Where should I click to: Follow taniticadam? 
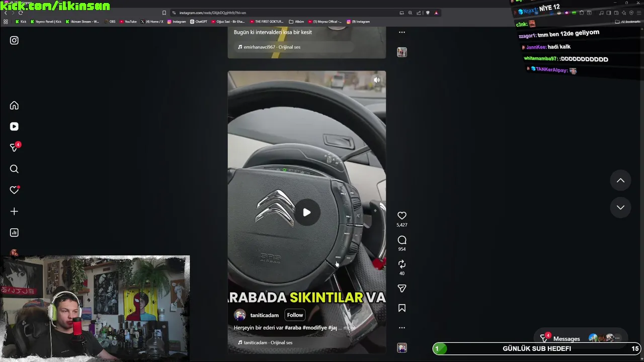295,315
